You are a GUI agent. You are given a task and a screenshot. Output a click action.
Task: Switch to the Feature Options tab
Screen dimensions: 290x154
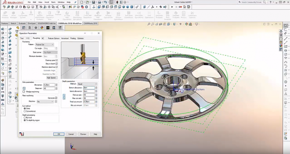click(54, 38)
